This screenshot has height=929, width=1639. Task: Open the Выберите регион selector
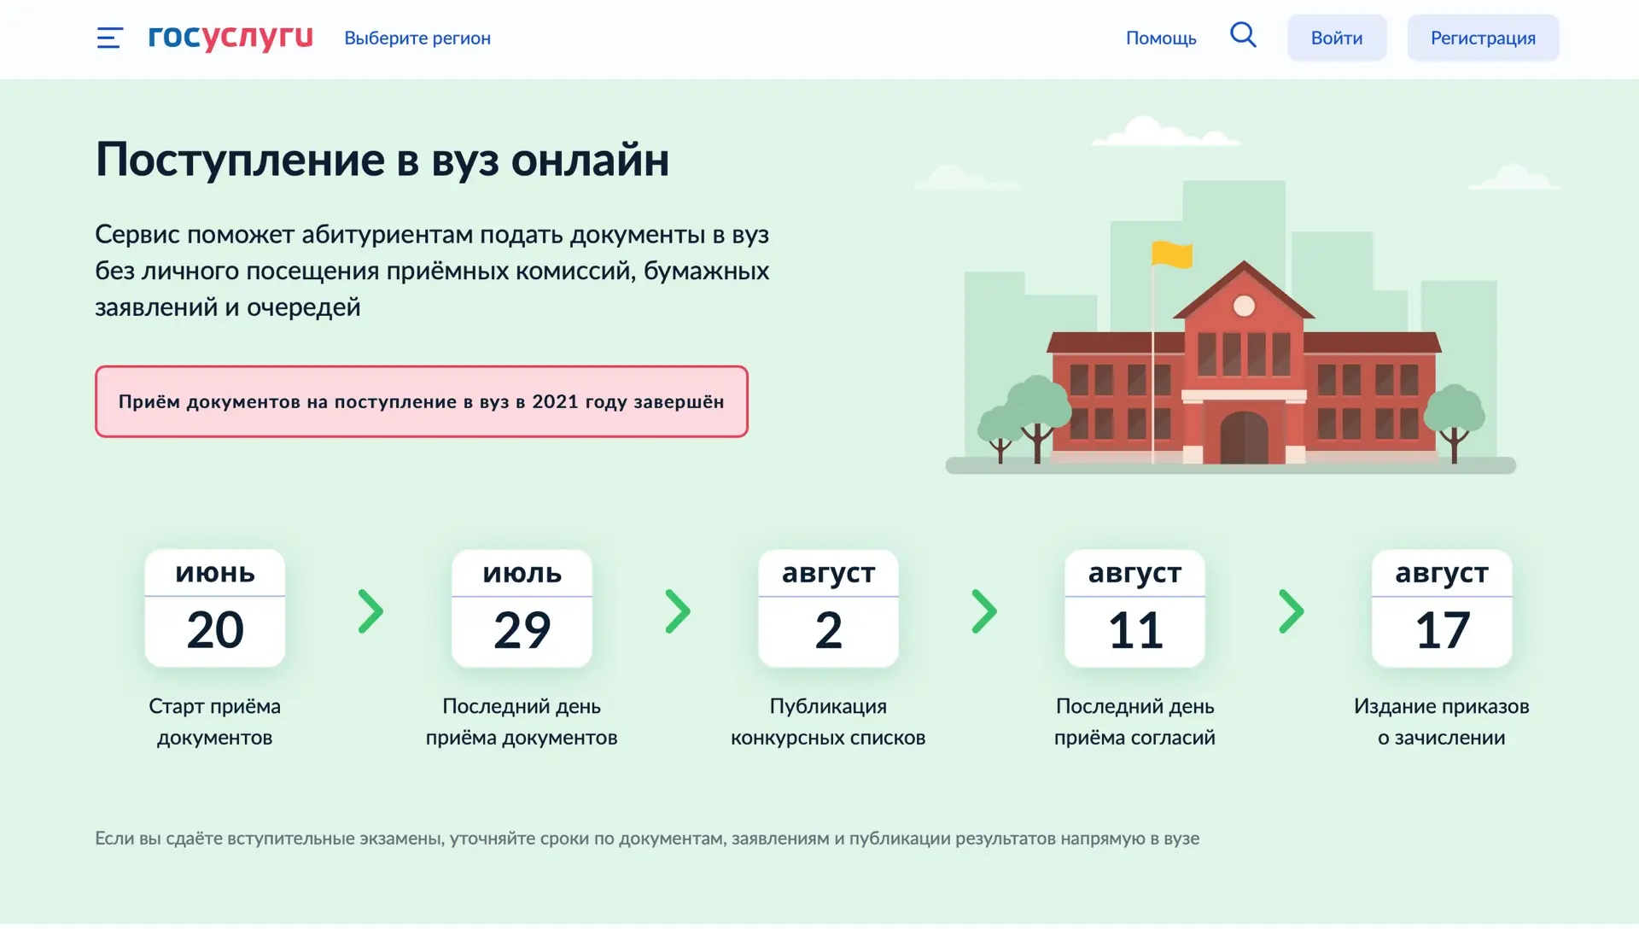point(417,38)
